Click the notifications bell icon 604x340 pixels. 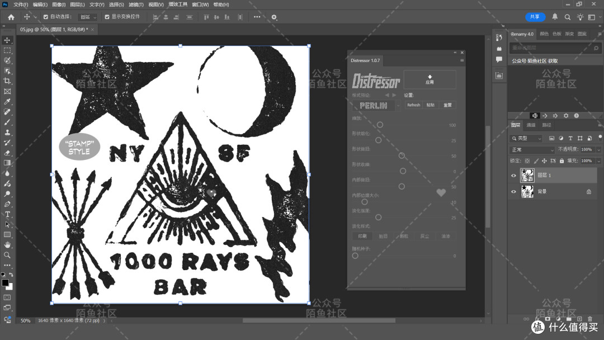(555, 17)
